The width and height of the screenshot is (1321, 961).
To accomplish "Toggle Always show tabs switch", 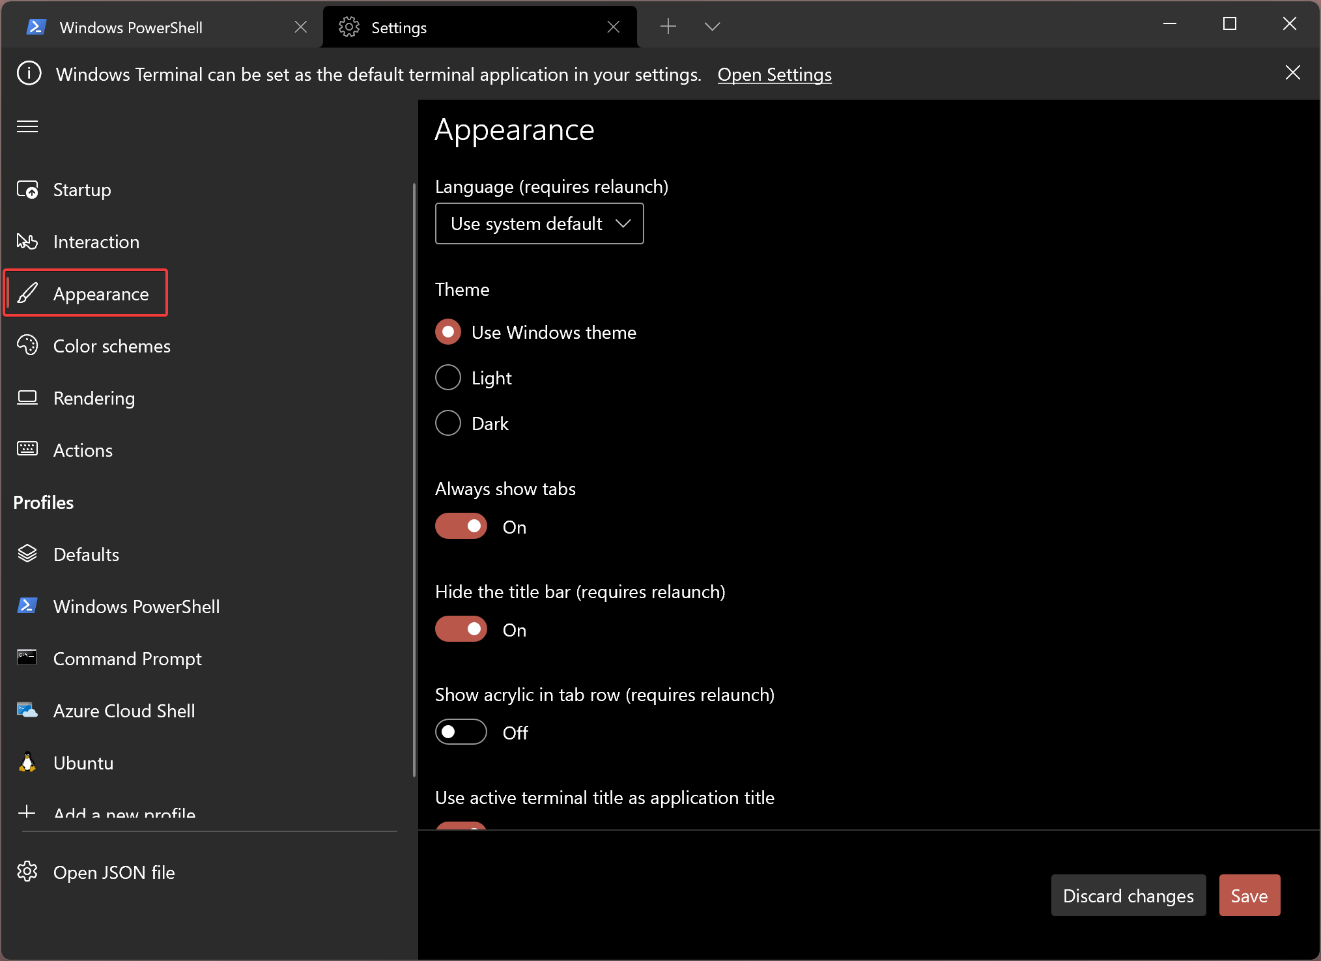I will click(461, 526).
